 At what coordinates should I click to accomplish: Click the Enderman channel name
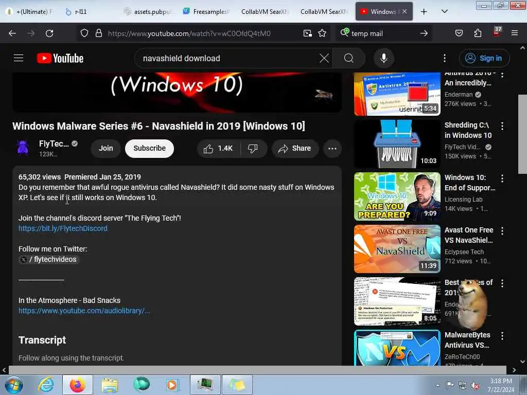point(459,95)
